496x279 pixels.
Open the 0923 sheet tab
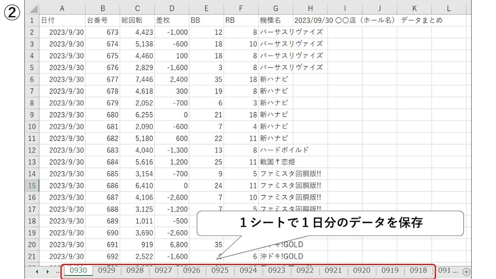[x=277, y=270]
